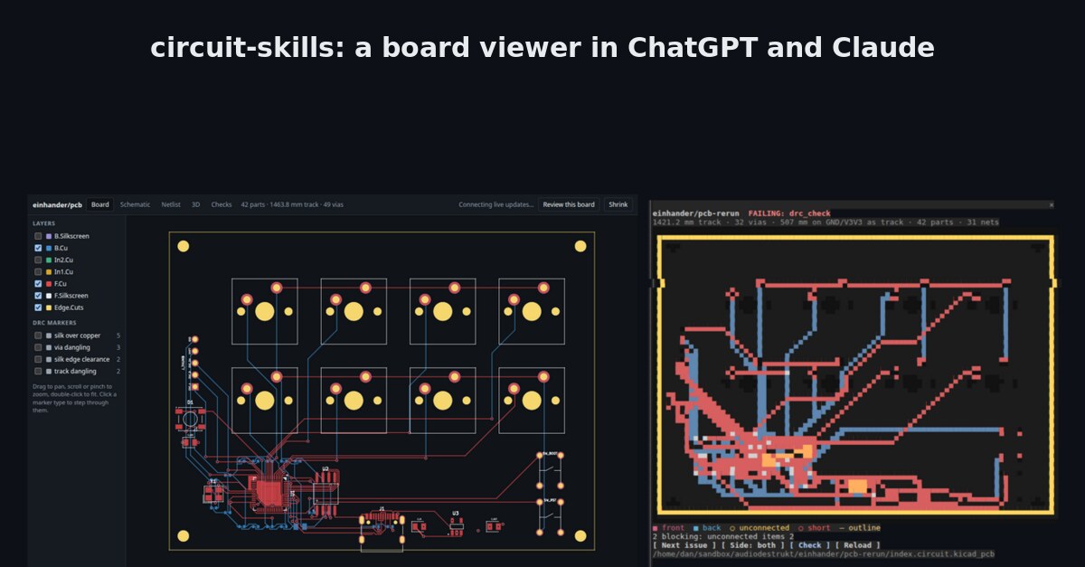
Task: Click the Connecting live updates status text
Action: coord(496,204)
